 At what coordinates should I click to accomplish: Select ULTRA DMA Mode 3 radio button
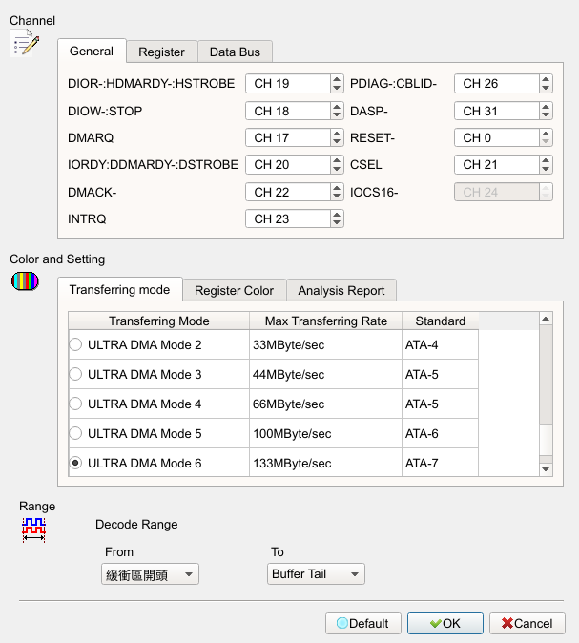tap(75, 374)
